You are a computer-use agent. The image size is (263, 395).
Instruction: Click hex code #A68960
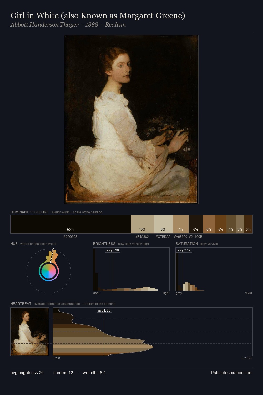180,237
